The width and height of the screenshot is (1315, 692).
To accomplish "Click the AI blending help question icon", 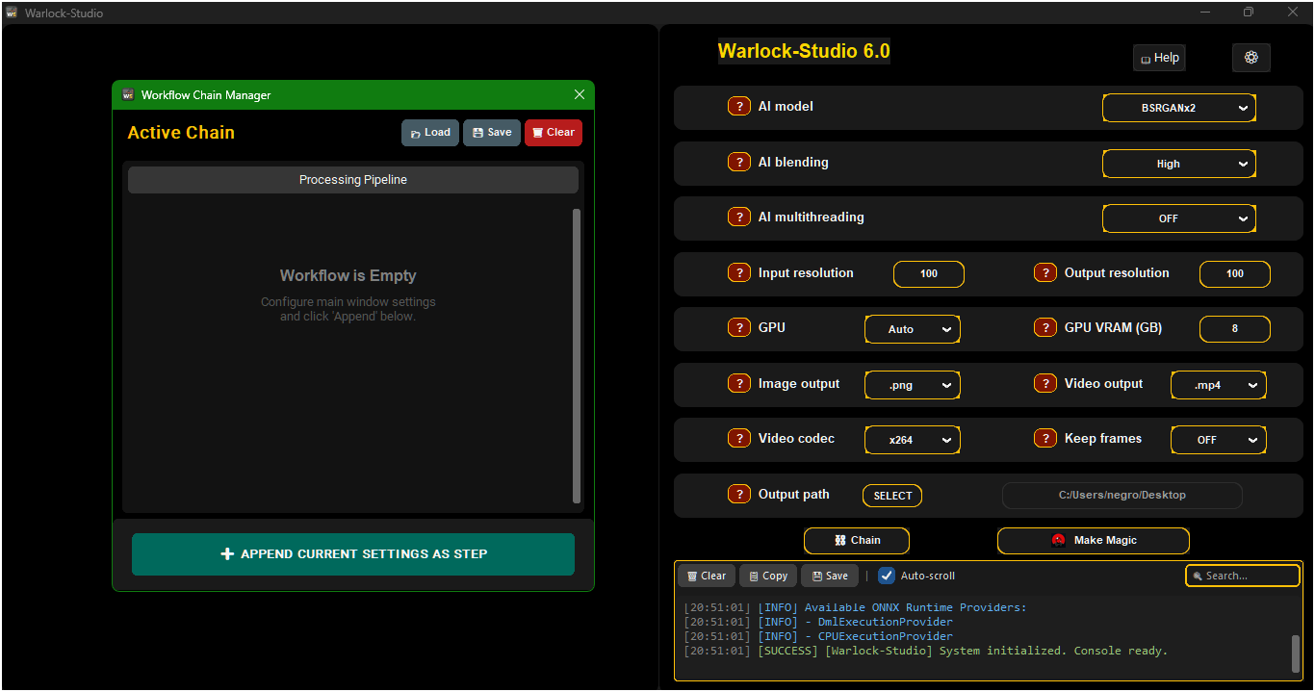I will (739, 163).
